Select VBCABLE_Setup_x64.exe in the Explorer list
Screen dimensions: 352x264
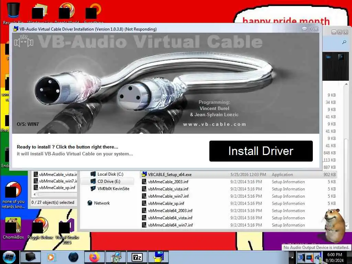coord(238,174)
